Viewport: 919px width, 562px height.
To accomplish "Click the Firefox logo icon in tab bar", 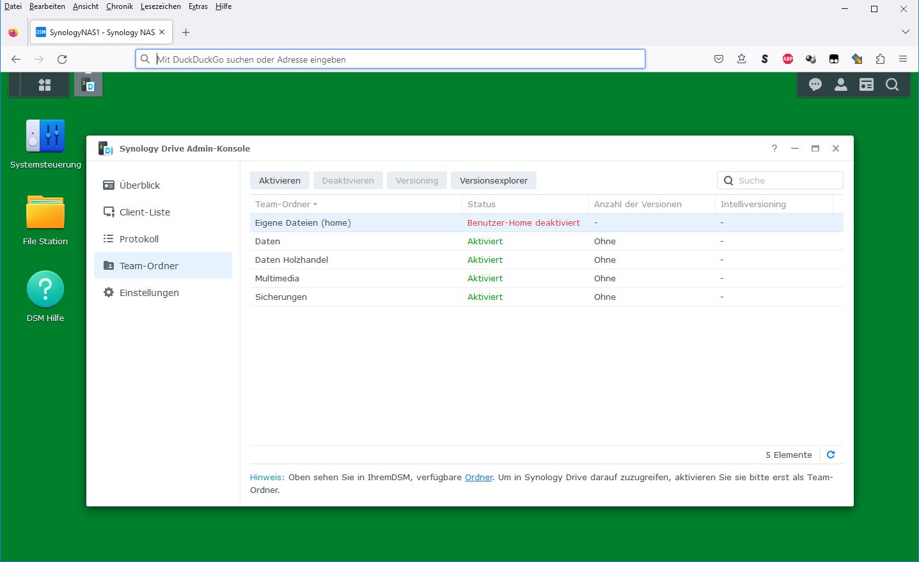I will coord(13,33).
